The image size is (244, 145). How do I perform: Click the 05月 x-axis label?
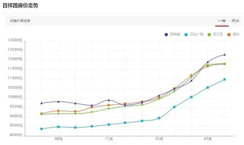(208, 139)
